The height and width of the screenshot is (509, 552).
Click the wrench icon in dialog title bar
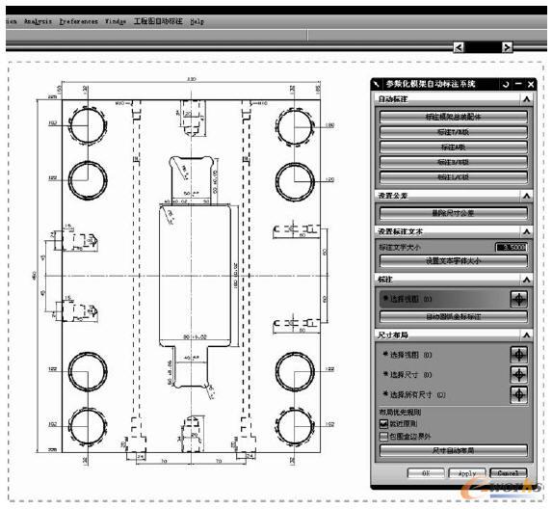pyautogui.click(x=377, y=84)
